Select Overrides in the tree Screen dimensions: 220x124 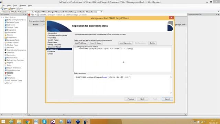(11, 53)
